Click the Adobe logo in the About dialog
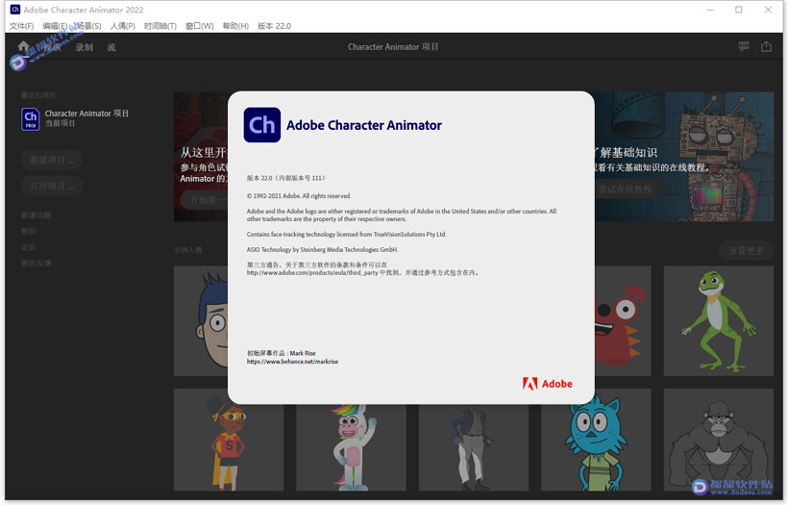Screen dimensions: 788x505 [x=548, y=384]
